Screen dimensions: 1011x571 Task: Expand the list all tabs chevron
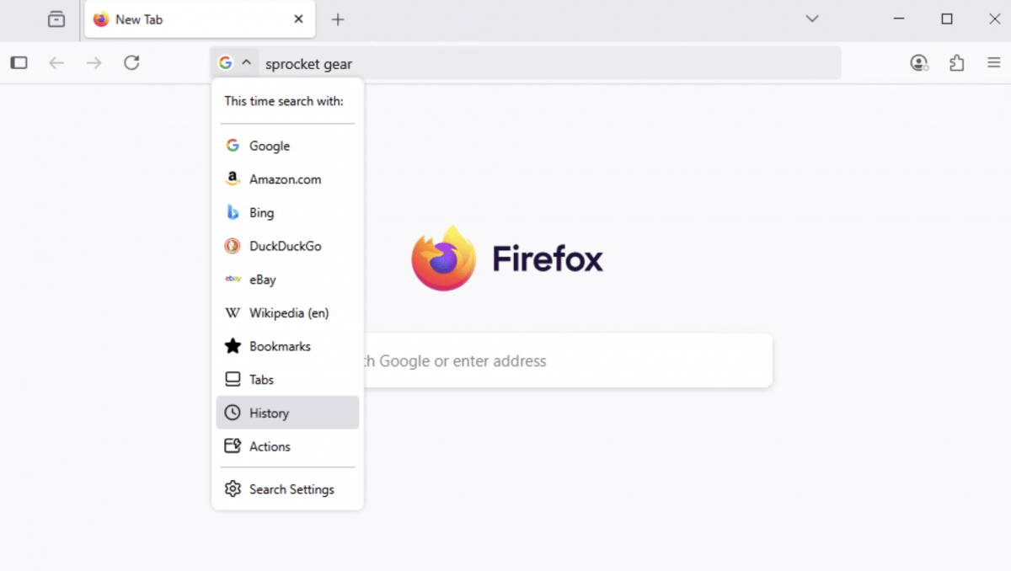tap(812, 19)
